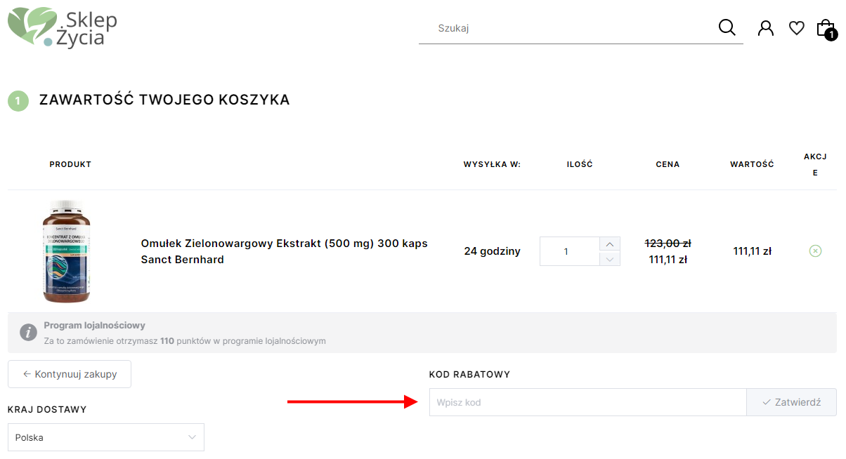Remove product with the circled X icon

[x=815, y=251]
